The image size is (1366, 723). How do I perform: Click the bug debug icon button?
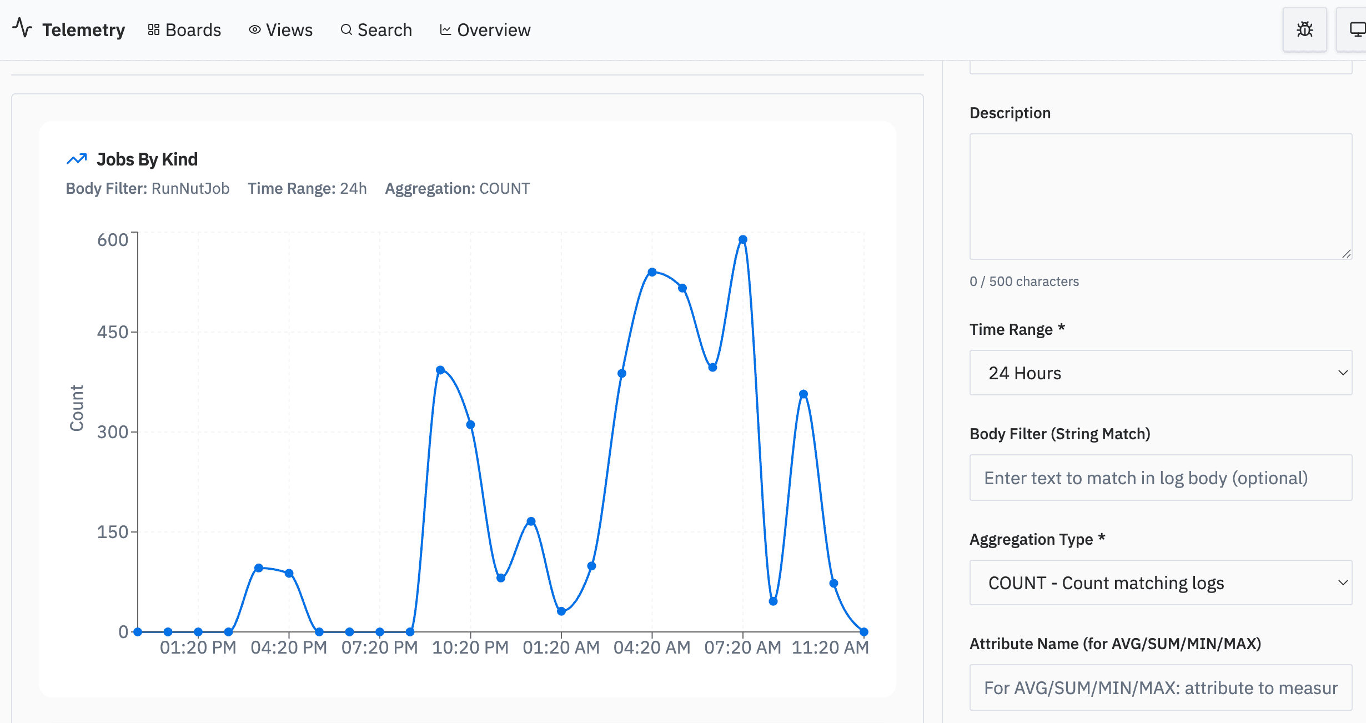1304,29
